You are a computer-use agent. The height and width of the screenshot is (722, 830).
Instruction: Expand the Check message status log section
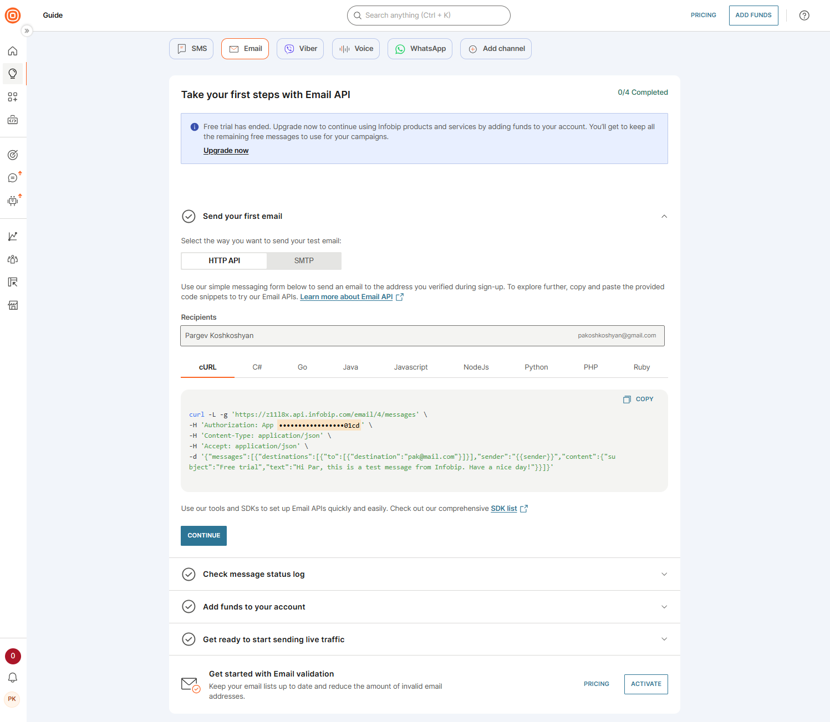[x=664, y=574]
